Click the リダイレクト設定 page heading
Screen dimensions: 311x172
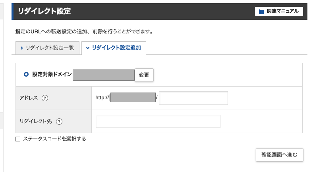coord(44,11)
